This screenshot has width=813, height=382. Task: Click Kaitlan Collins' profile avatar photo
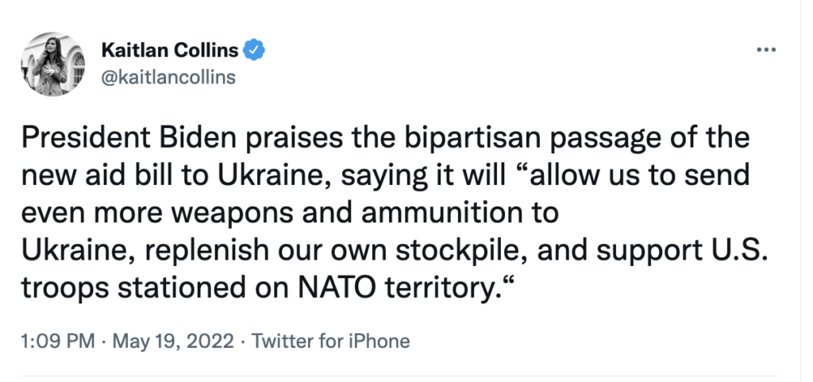coord(54,64)
